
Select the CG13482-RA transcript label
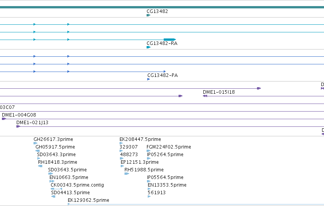[x=162, y=43]
